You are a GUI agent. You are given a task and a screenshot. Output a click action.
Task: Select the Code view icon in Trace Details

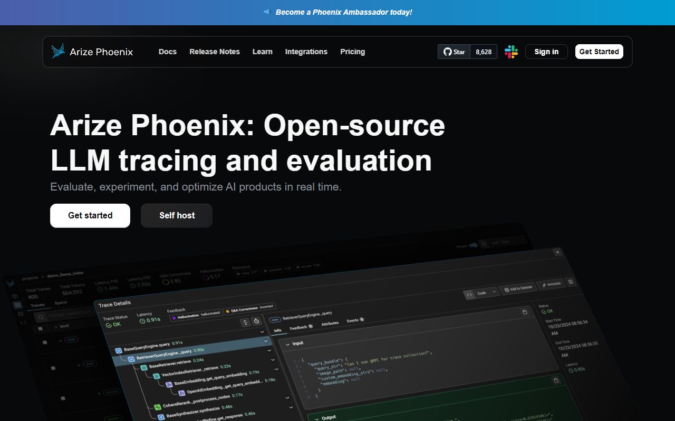469,294
